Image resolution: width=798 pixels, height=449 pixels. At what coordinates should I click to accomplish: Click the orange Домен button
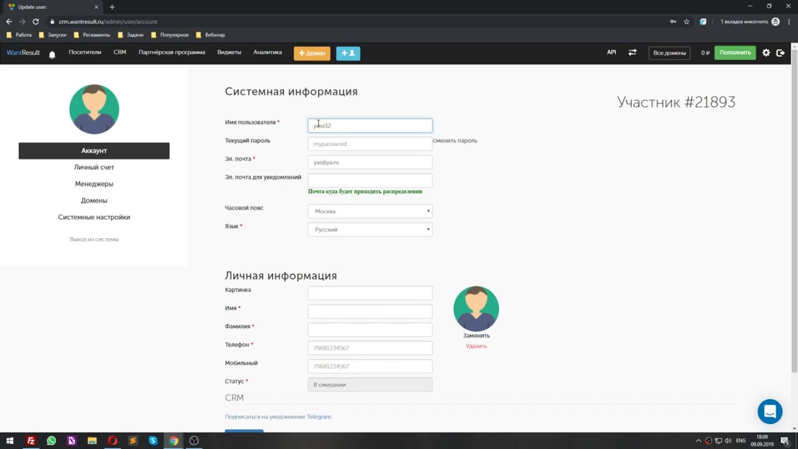(312, 53)
